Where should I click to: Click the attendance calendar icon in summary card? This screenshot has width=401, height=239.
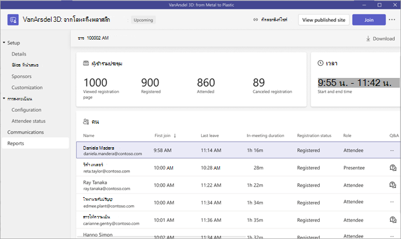point(86,63)
